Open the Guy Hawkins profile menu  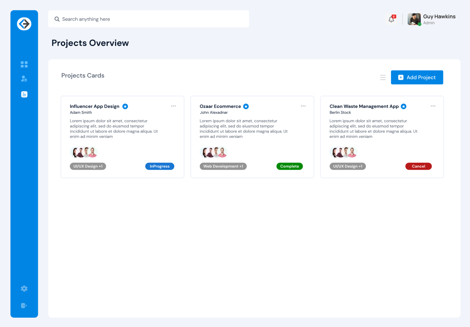pyautogui.click(x=432, y=19)
